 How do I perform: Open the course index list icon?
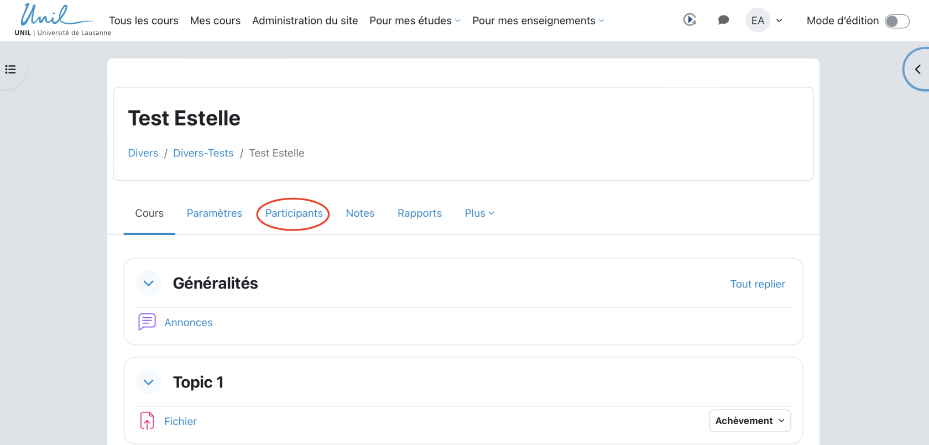point(11,70)
